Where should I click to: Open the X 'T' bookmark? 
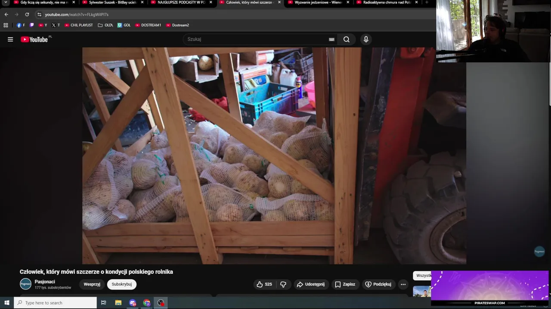(x=56, y=25)
